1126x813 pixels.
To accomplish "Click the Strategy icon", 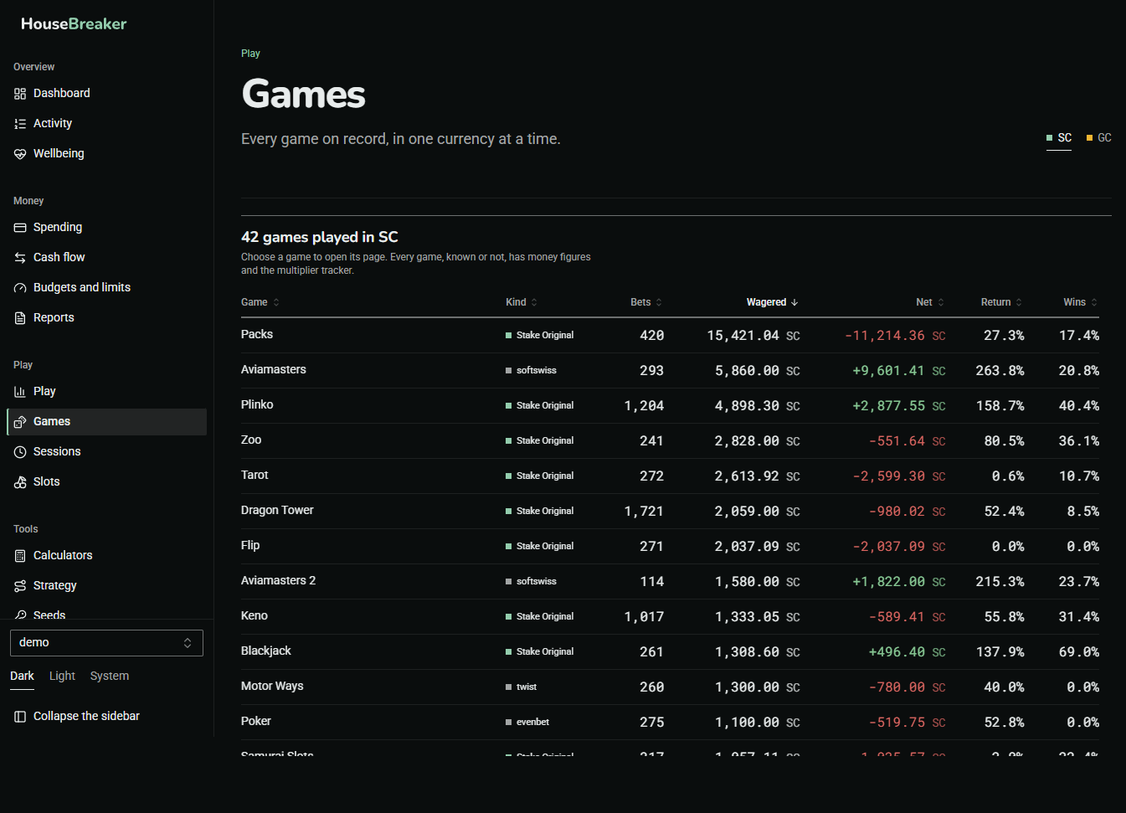I will [20, 586].
